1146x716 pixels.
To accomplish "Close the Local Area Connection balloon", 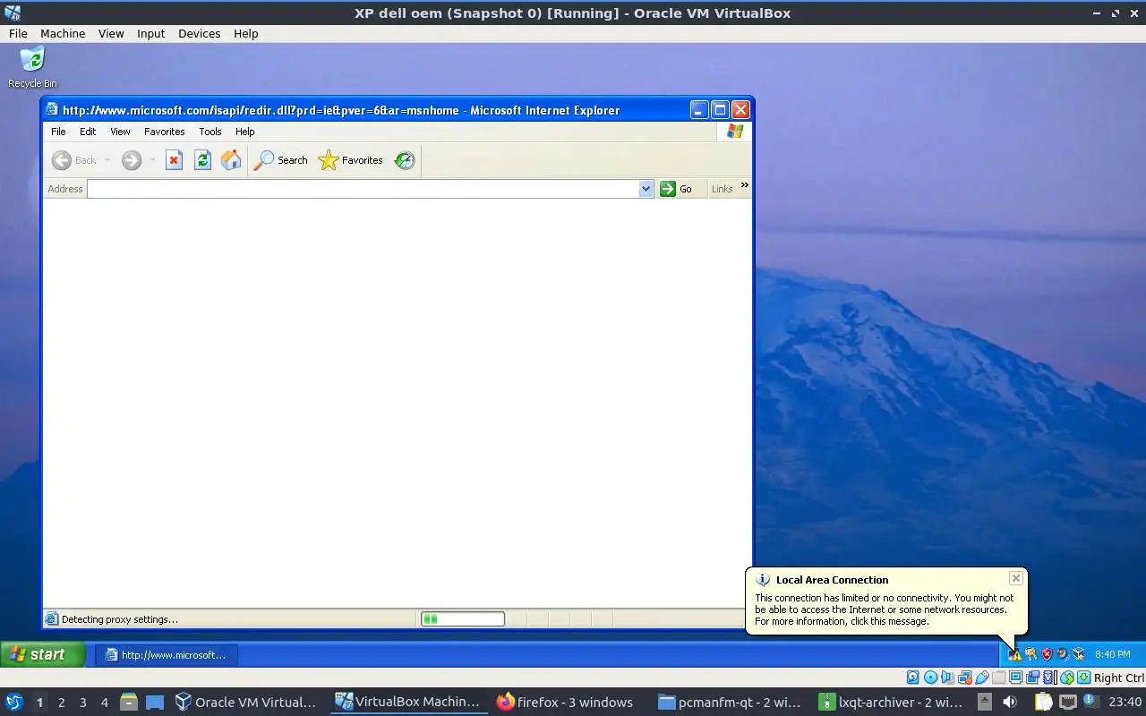I will 1015,578.
